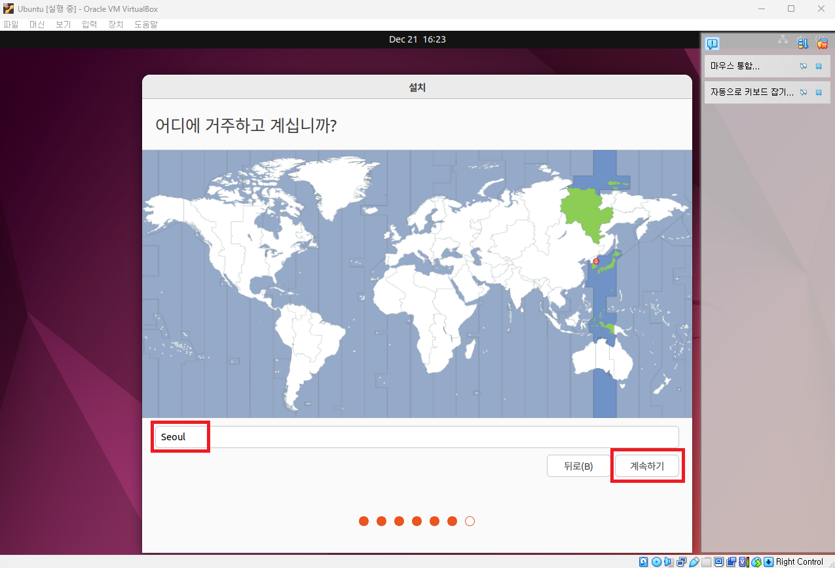Minimize the VirtualBox window

[x=761, y=9]
